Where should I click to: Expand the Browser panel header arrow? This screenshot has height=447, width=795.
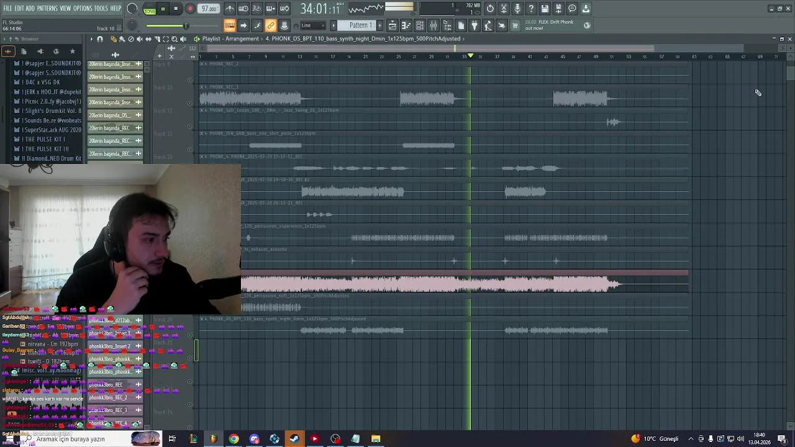[5, 39]
